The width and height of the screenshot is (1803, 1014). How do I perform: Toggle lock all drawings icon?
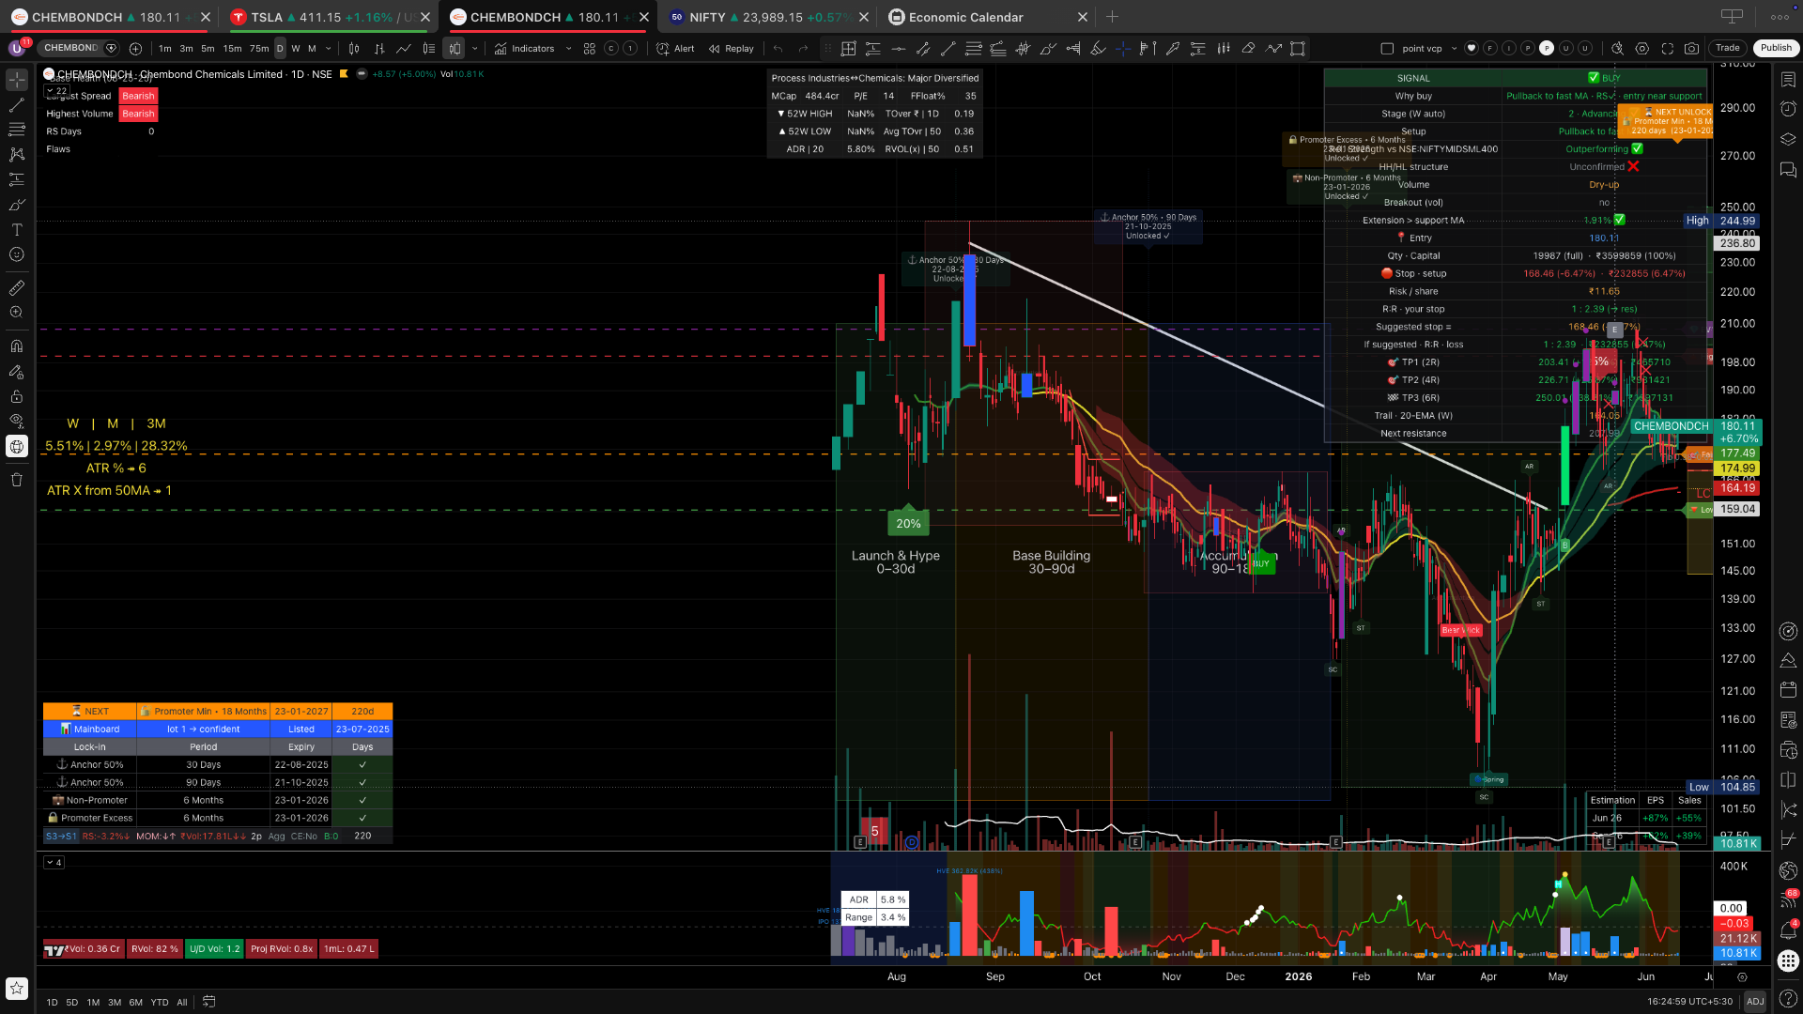pyautogui.click(x=17, y=396)
